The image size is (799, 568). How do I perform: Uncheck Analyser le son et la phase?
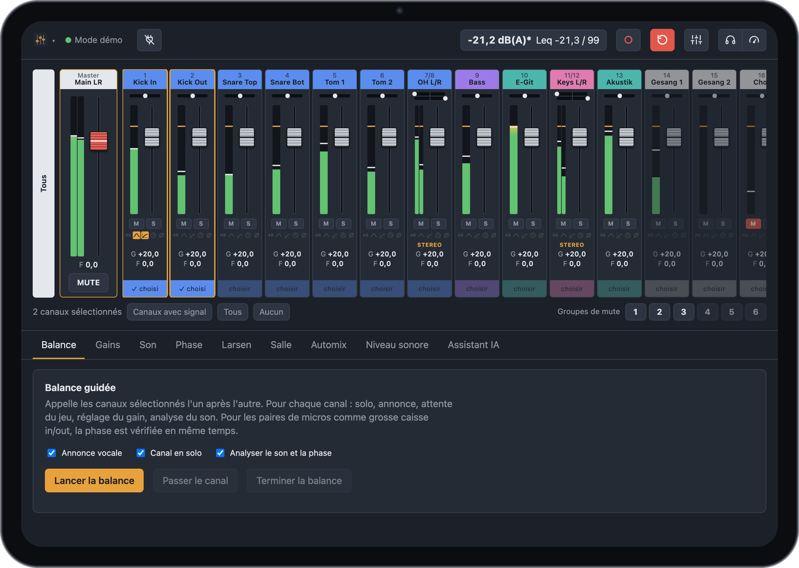[220, 453]
